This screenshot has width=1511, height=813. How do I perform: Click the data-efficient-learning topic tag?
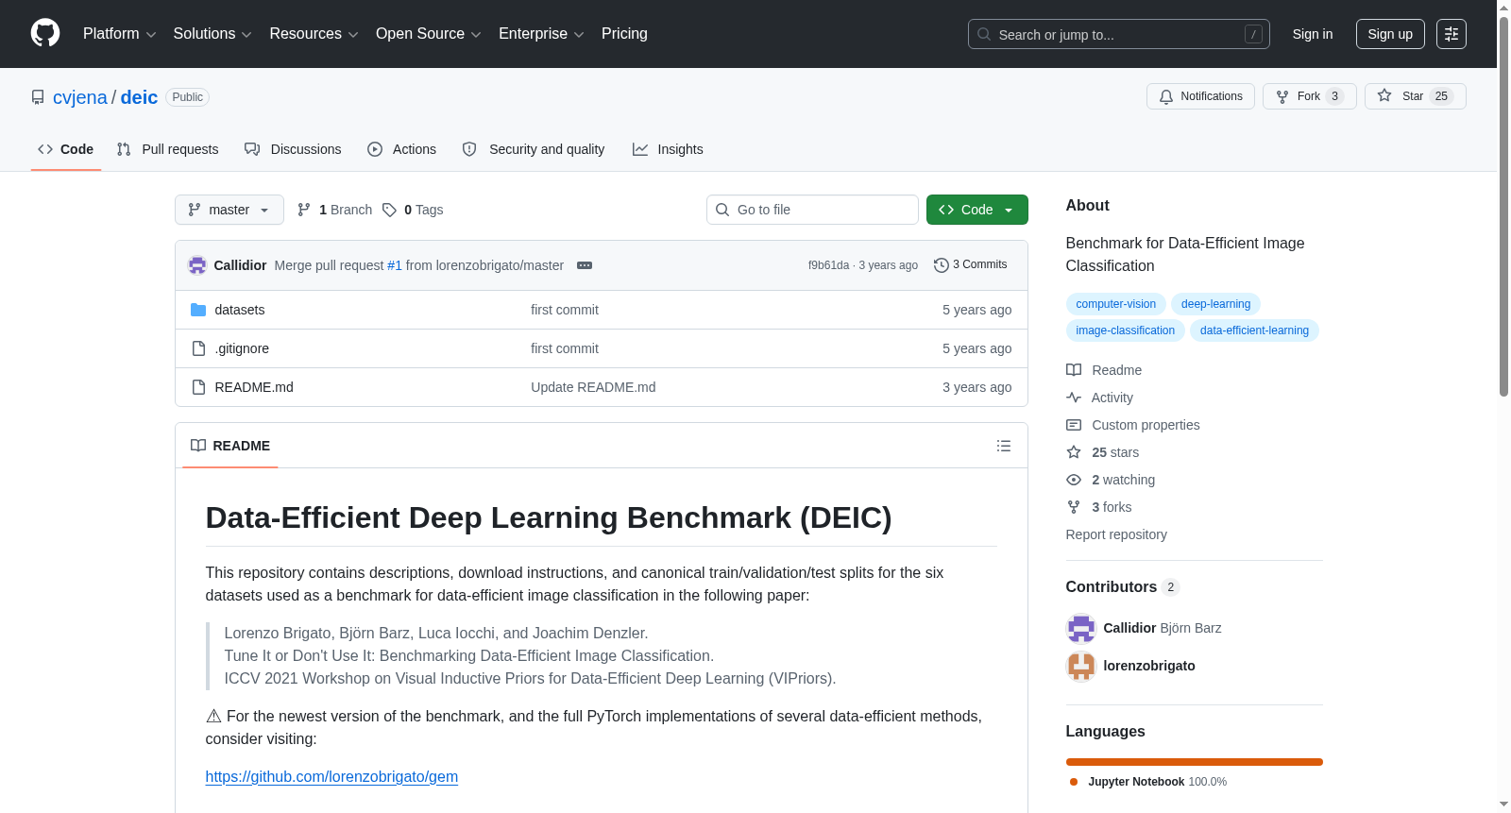pos(1254,330)
